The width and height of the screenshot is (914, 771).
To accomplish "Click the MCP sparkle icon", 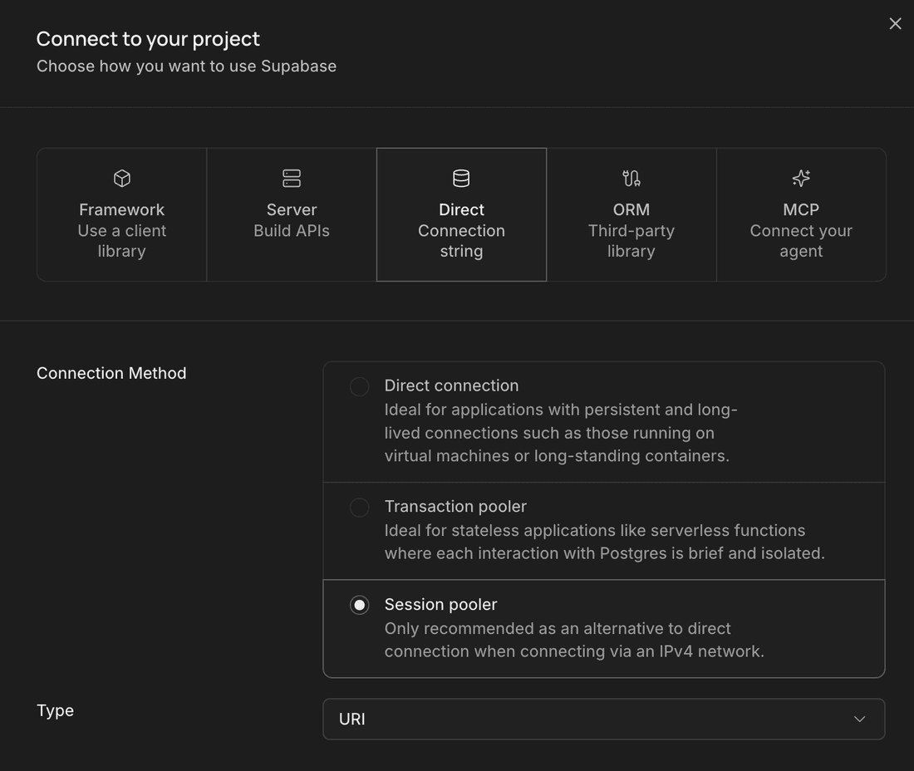I will [x=801, y=179].
